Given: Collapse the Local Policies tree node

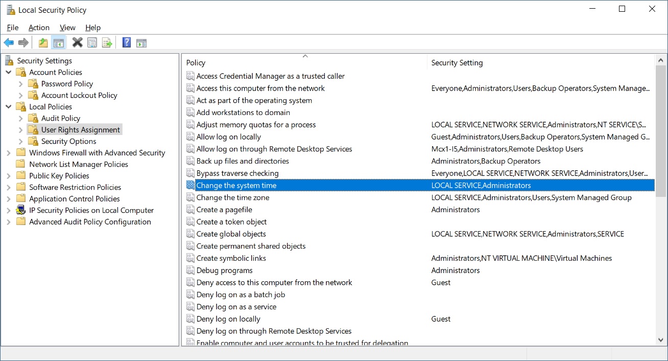Looking at the screenshot, I should pos(9,106).
